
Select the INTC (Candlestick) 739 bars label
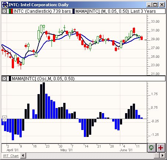coord(42,11)
